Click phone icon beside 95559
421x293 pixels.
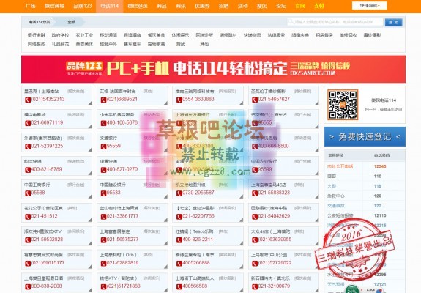103,146
